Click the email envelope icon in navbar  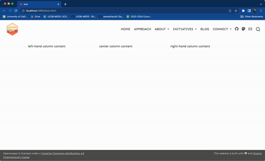pyautogui.click(x=250, y=29)
